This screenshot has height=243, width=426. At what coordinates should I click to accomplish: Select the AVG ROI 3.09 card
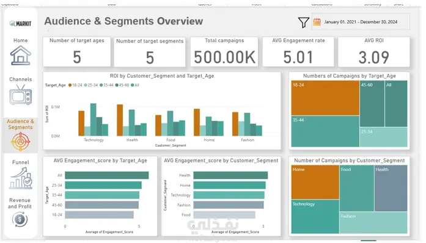click(374, 52)
